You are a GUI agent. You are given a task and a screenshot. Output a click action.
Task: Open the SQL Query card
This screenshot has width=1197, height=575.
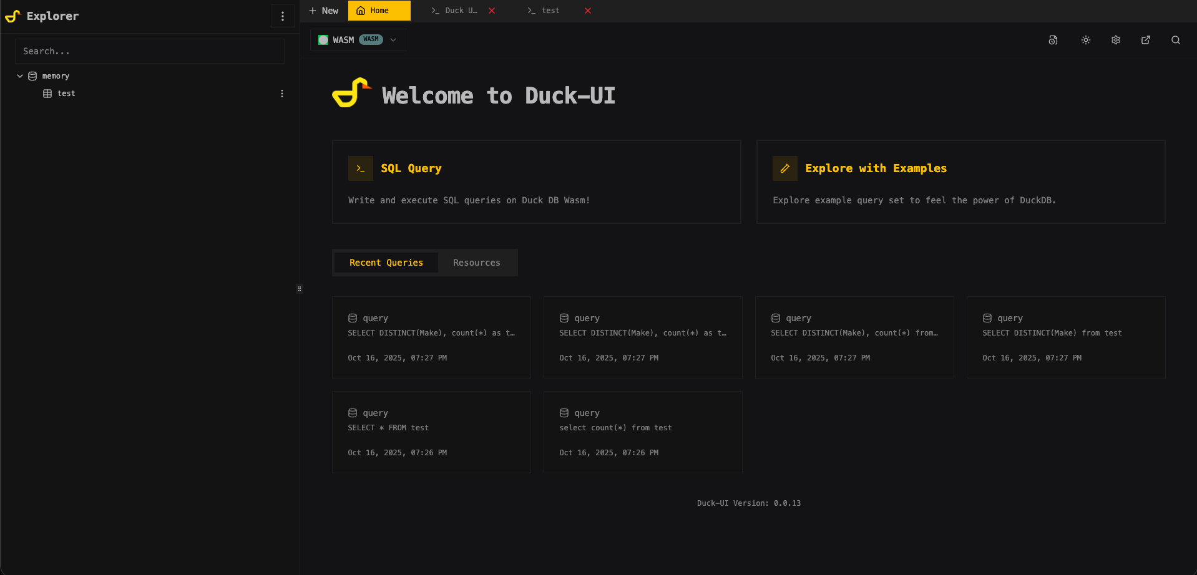coord(536,181)
